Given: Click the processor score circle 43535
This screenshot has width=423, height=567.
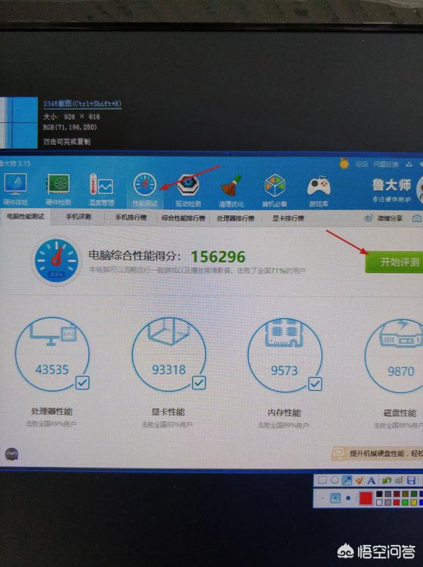Looking at the screenshot, I should coord(52,354).
